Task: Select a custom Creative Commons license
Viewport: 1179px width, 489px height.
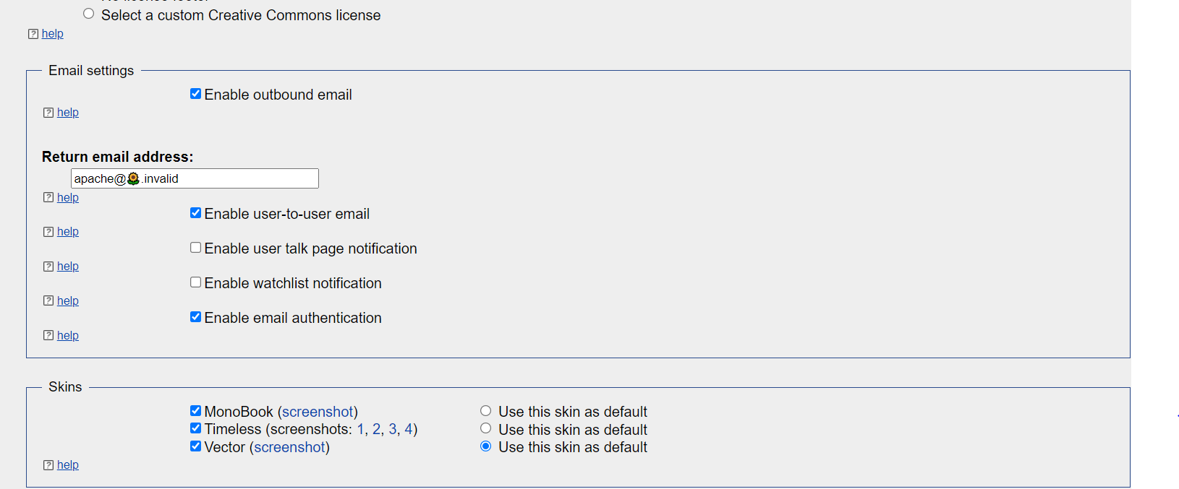Action: pos(88,12)
